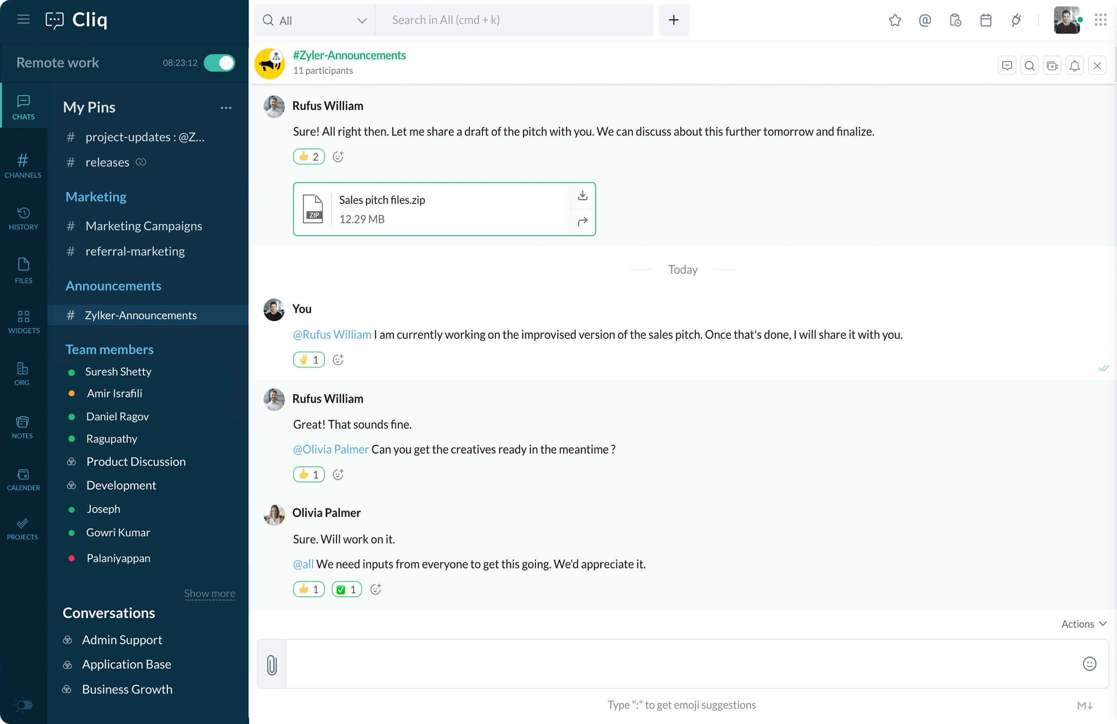This screenshot has height=724, width=1117.
Task: Open the Admin Support conversation
Action: [x=122, y=640]
